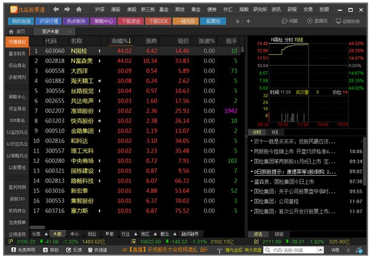Click the marker icon beside 快克股份
370x260 pixels.
tap(99, 121)
